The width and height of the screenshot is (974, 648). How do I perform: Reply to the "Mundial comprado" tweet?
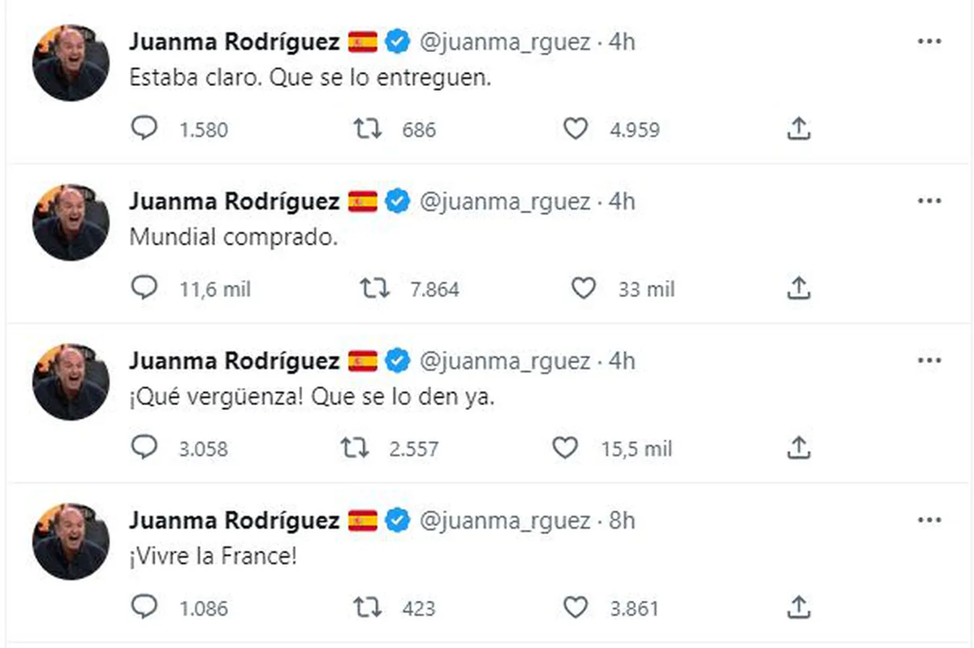145,287
